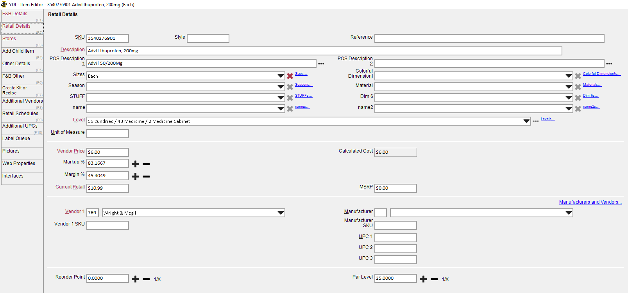Expand the STUFF dropdown
The height and width of the screenshot is (293, 628).
coord(281,98)
